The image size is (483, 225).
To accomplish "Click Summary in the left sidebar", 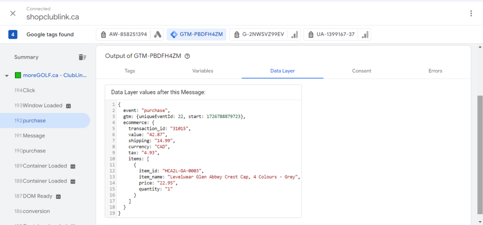I will point(26,57).
